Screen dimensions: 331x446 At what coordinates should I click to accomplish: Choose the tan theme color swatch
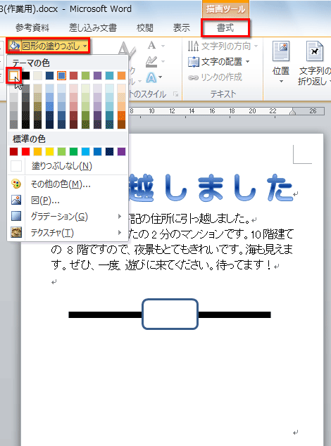(37, 75)
